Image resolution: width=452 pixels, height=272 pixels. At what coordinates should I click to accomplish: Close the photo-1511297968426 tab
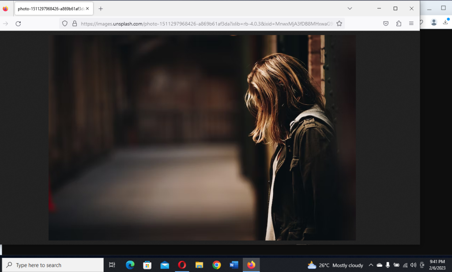[87, 8]
